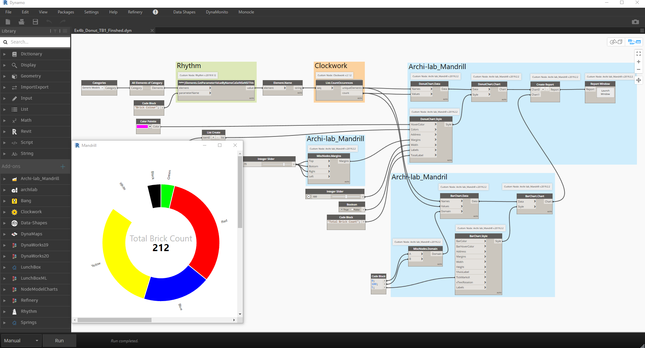Switch to graph view toggle
This screenshot has width=645, height=348.
[634, 42]
